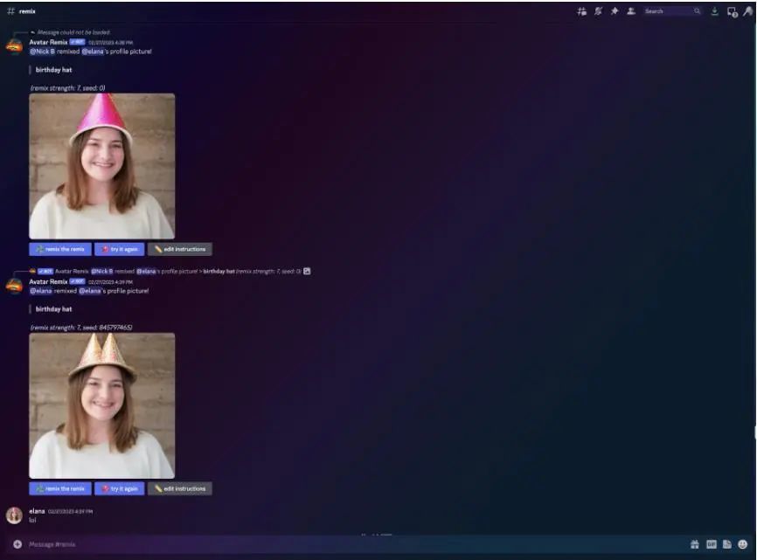Click 'try it again' under the gold hat image

(120, 488)
